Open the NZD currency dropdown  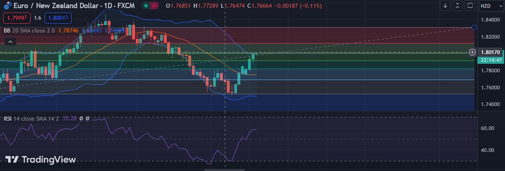pos(491,6)
